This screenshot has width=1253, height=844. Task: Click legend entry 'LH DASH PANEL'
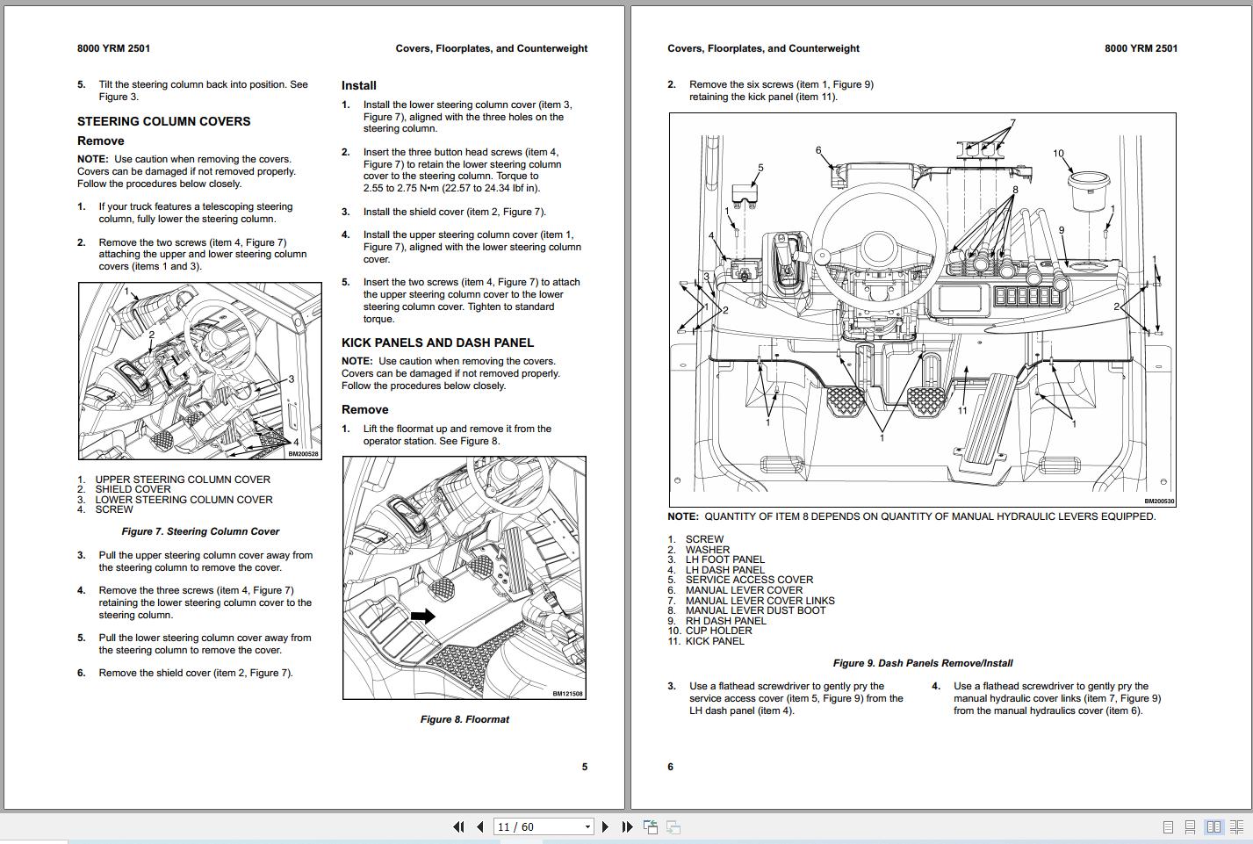[725, 570]
